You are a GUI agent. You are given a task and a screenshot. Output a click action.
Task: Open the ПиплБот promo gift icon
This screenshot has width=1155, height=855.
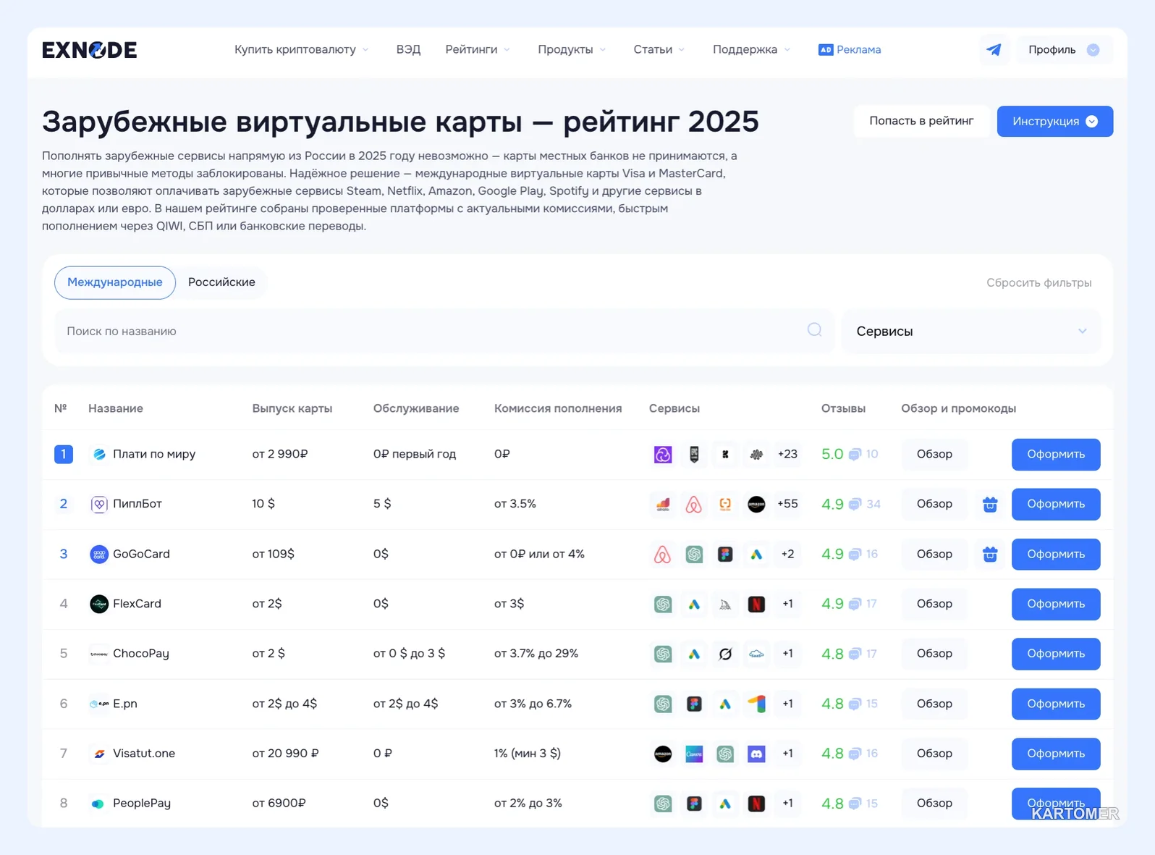pos(990,505)
